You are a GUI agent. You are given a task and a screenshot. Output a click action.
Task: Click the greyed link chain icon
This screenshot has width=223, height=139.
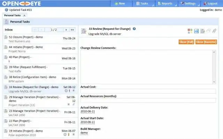[x=208, y=31]
